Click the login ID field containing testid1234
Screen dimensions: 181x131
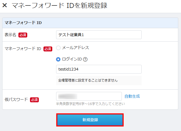pyautogui.click(x=99, y=69)
